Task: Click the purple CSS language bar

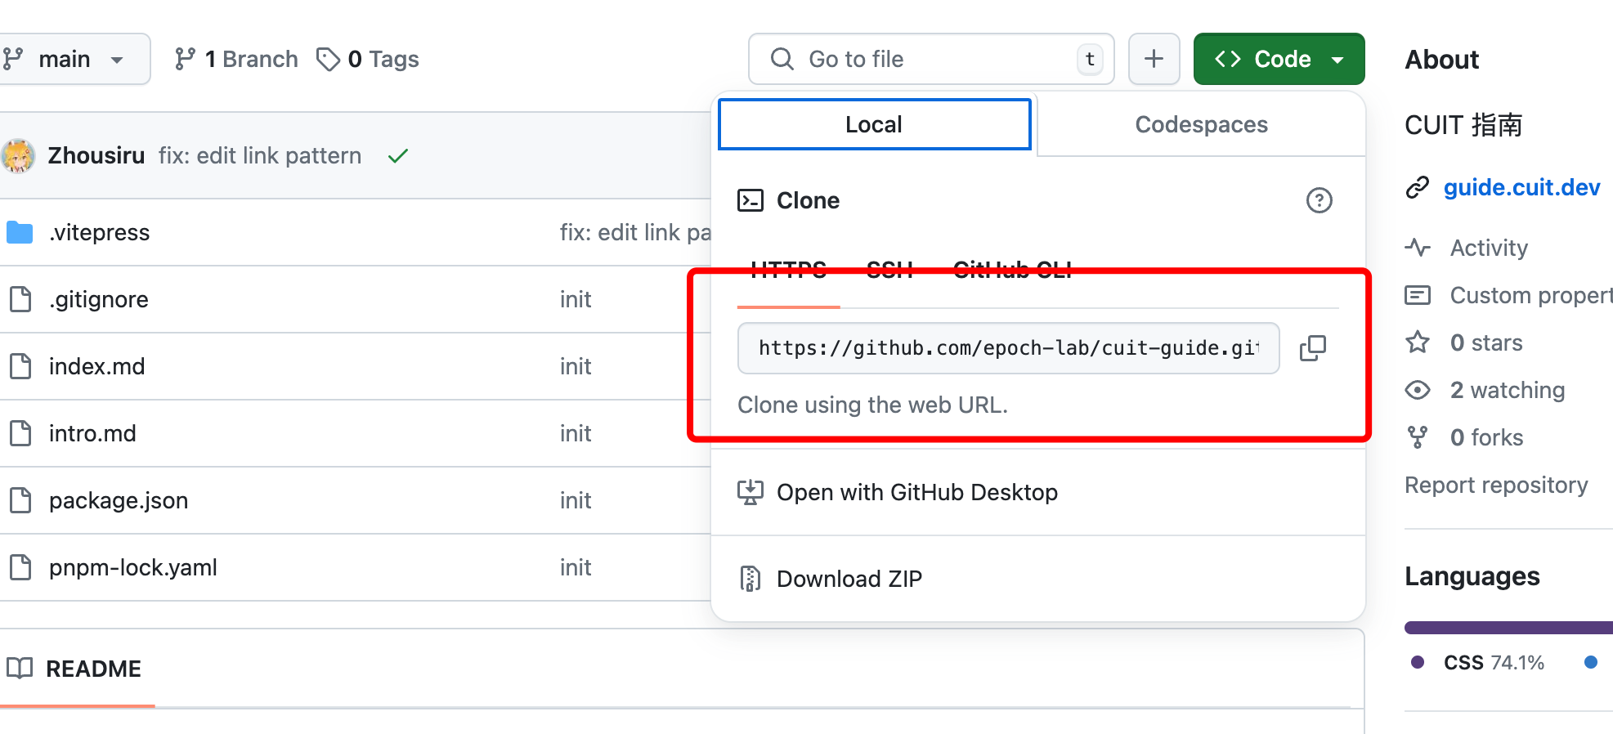Action: tap(1507, 628)
